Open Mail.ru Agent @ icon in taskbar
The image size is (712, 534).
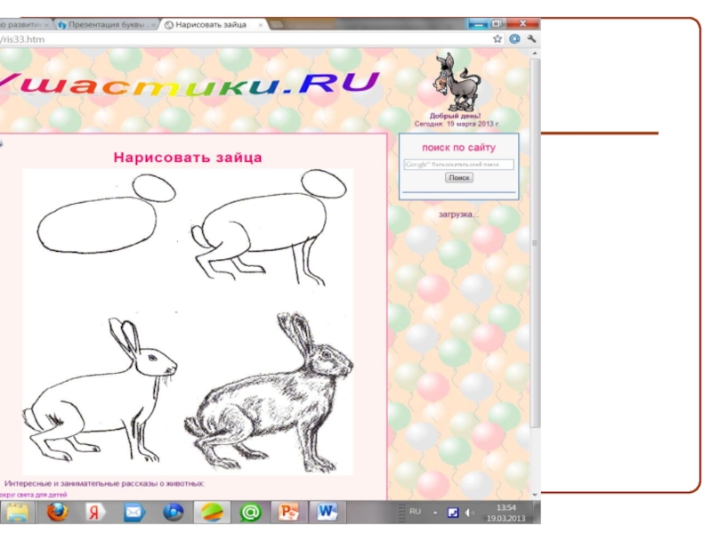coord(250,513)
